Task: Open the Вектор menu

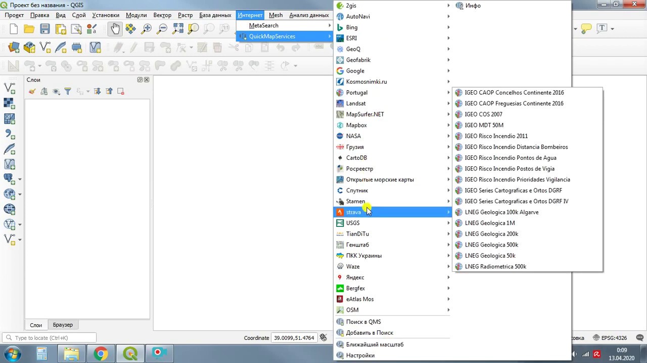Action: 162,15
